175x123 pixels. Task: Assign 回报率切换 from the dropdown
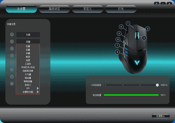tap(28, 71)
